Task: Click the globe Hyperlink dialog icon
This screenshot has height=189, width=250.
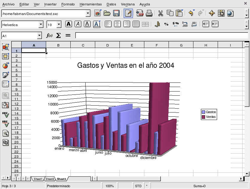Action: pos(230,13)
